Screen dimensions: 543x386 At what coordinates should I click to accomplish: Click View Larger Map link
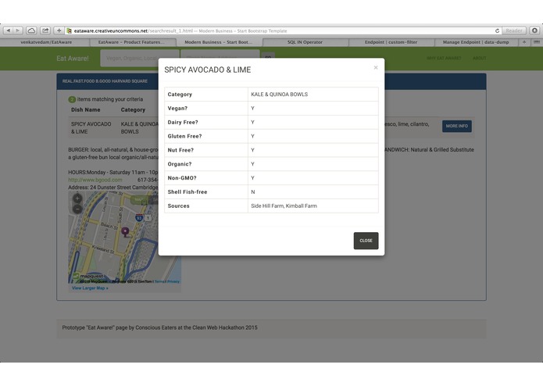tap(90, 288)
